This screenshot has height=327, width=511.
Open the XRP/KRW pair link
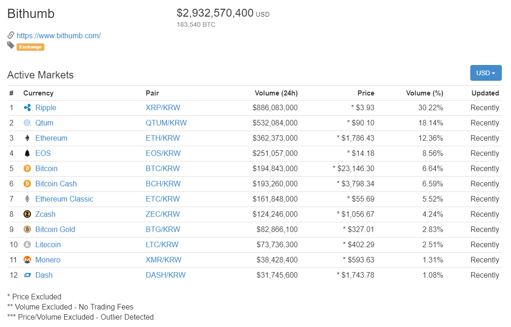point(163,108)
